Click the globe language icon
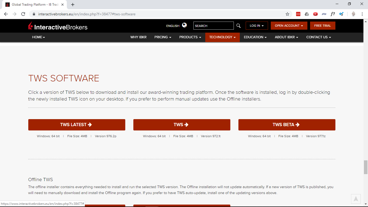This screenshot has height=207, width=368. coord(185,25)
